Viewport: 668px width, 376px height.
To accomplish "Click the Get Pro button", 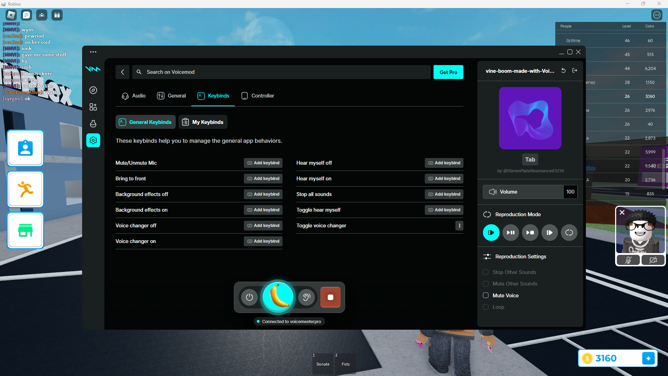I will (x=448, y=72).
